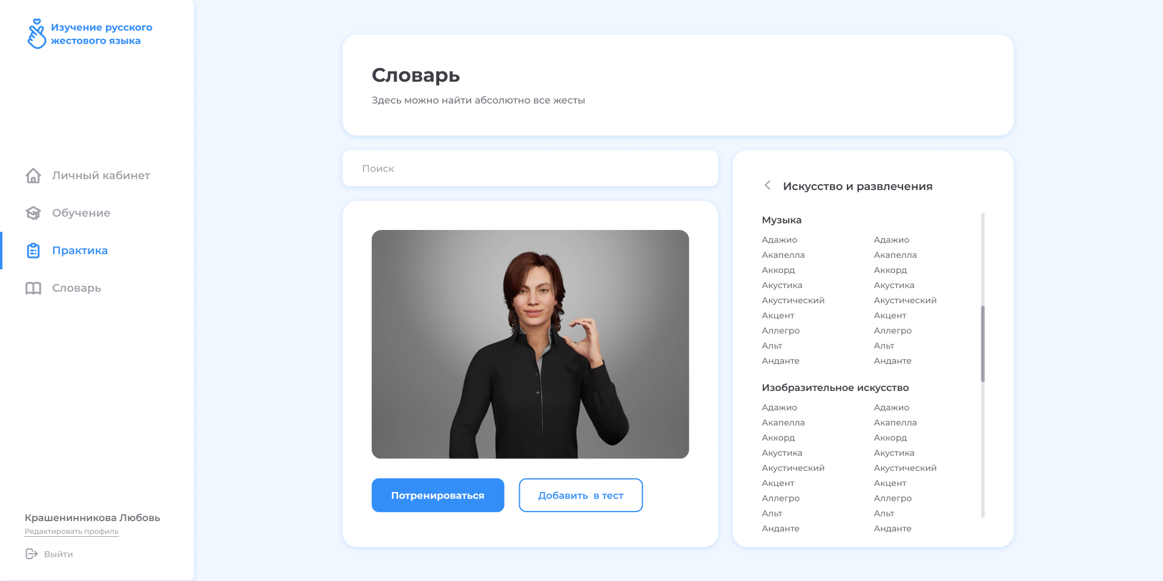The width and height of the screenshot is (1163, 581).
Task: Click the hand-heart logo icon
Action: (x=36, y=33)
